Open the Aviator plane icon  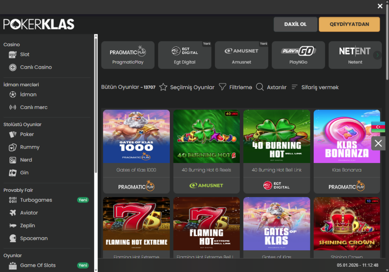(x=13, y=213)
